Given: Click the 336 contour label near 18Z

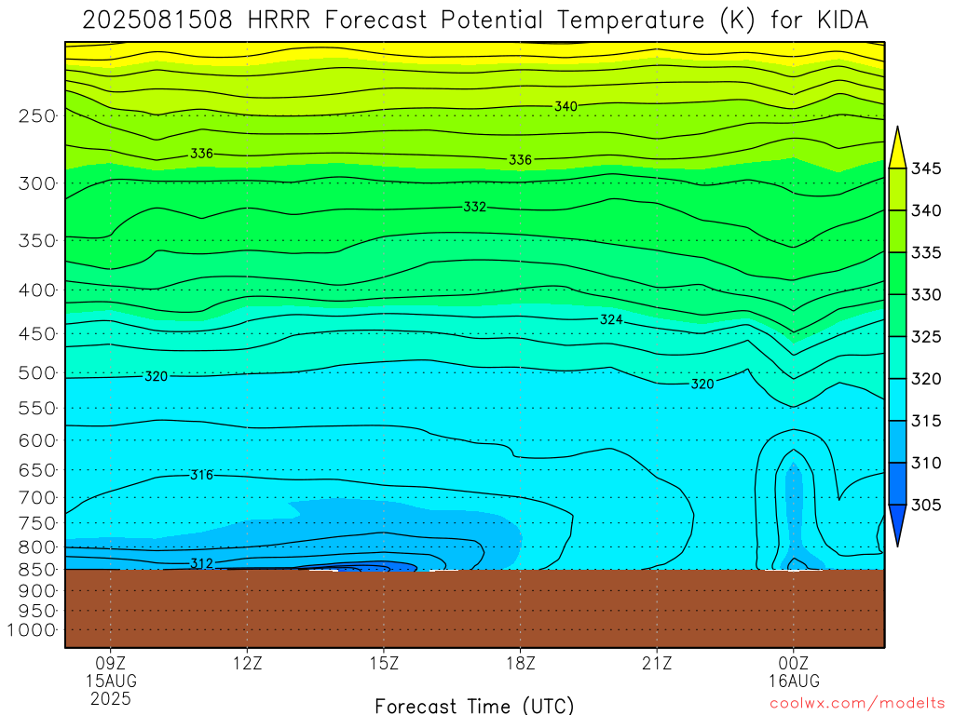Looking at the screenshot, I should point(520,160).
